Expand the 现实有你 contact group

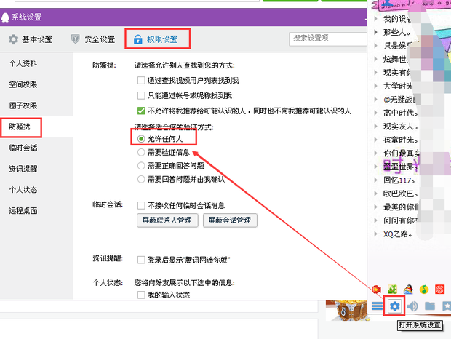[375, 73]
